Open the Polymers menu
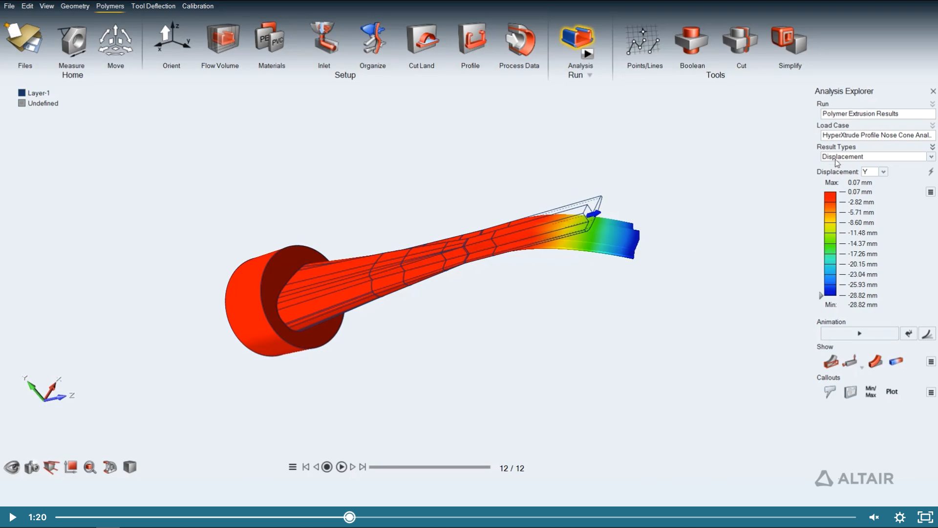Screen dimensions: 938x528 [x=110, y=6]
